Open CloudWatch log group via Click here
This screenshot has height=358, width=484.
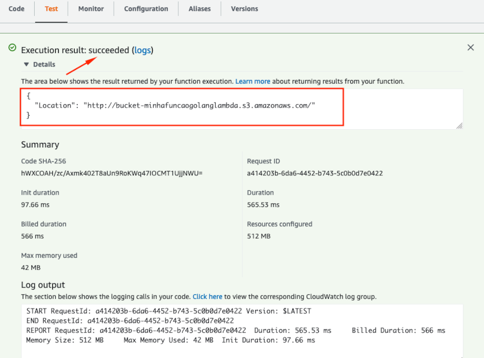[207, 297]
